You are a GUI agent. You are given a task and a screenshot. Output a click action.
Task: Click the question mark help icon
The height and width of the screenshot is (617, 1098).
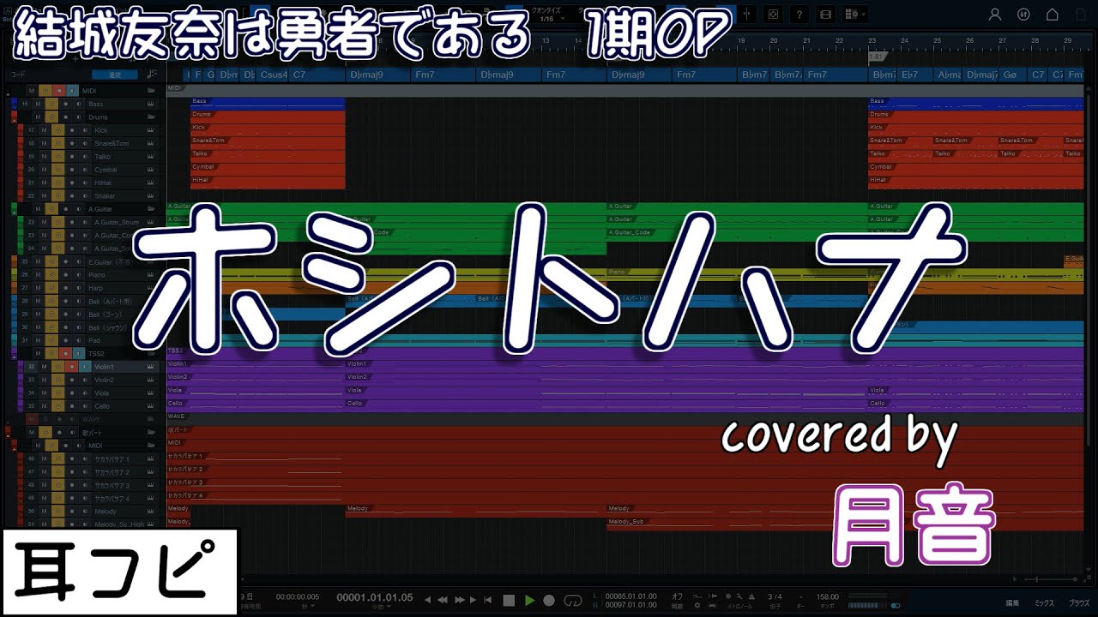coord(799,15)
